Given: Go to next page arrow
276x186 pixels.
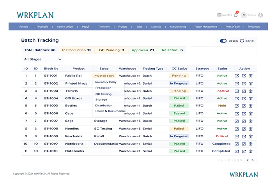Looking at the screenshot, I should tap(253, 160).
